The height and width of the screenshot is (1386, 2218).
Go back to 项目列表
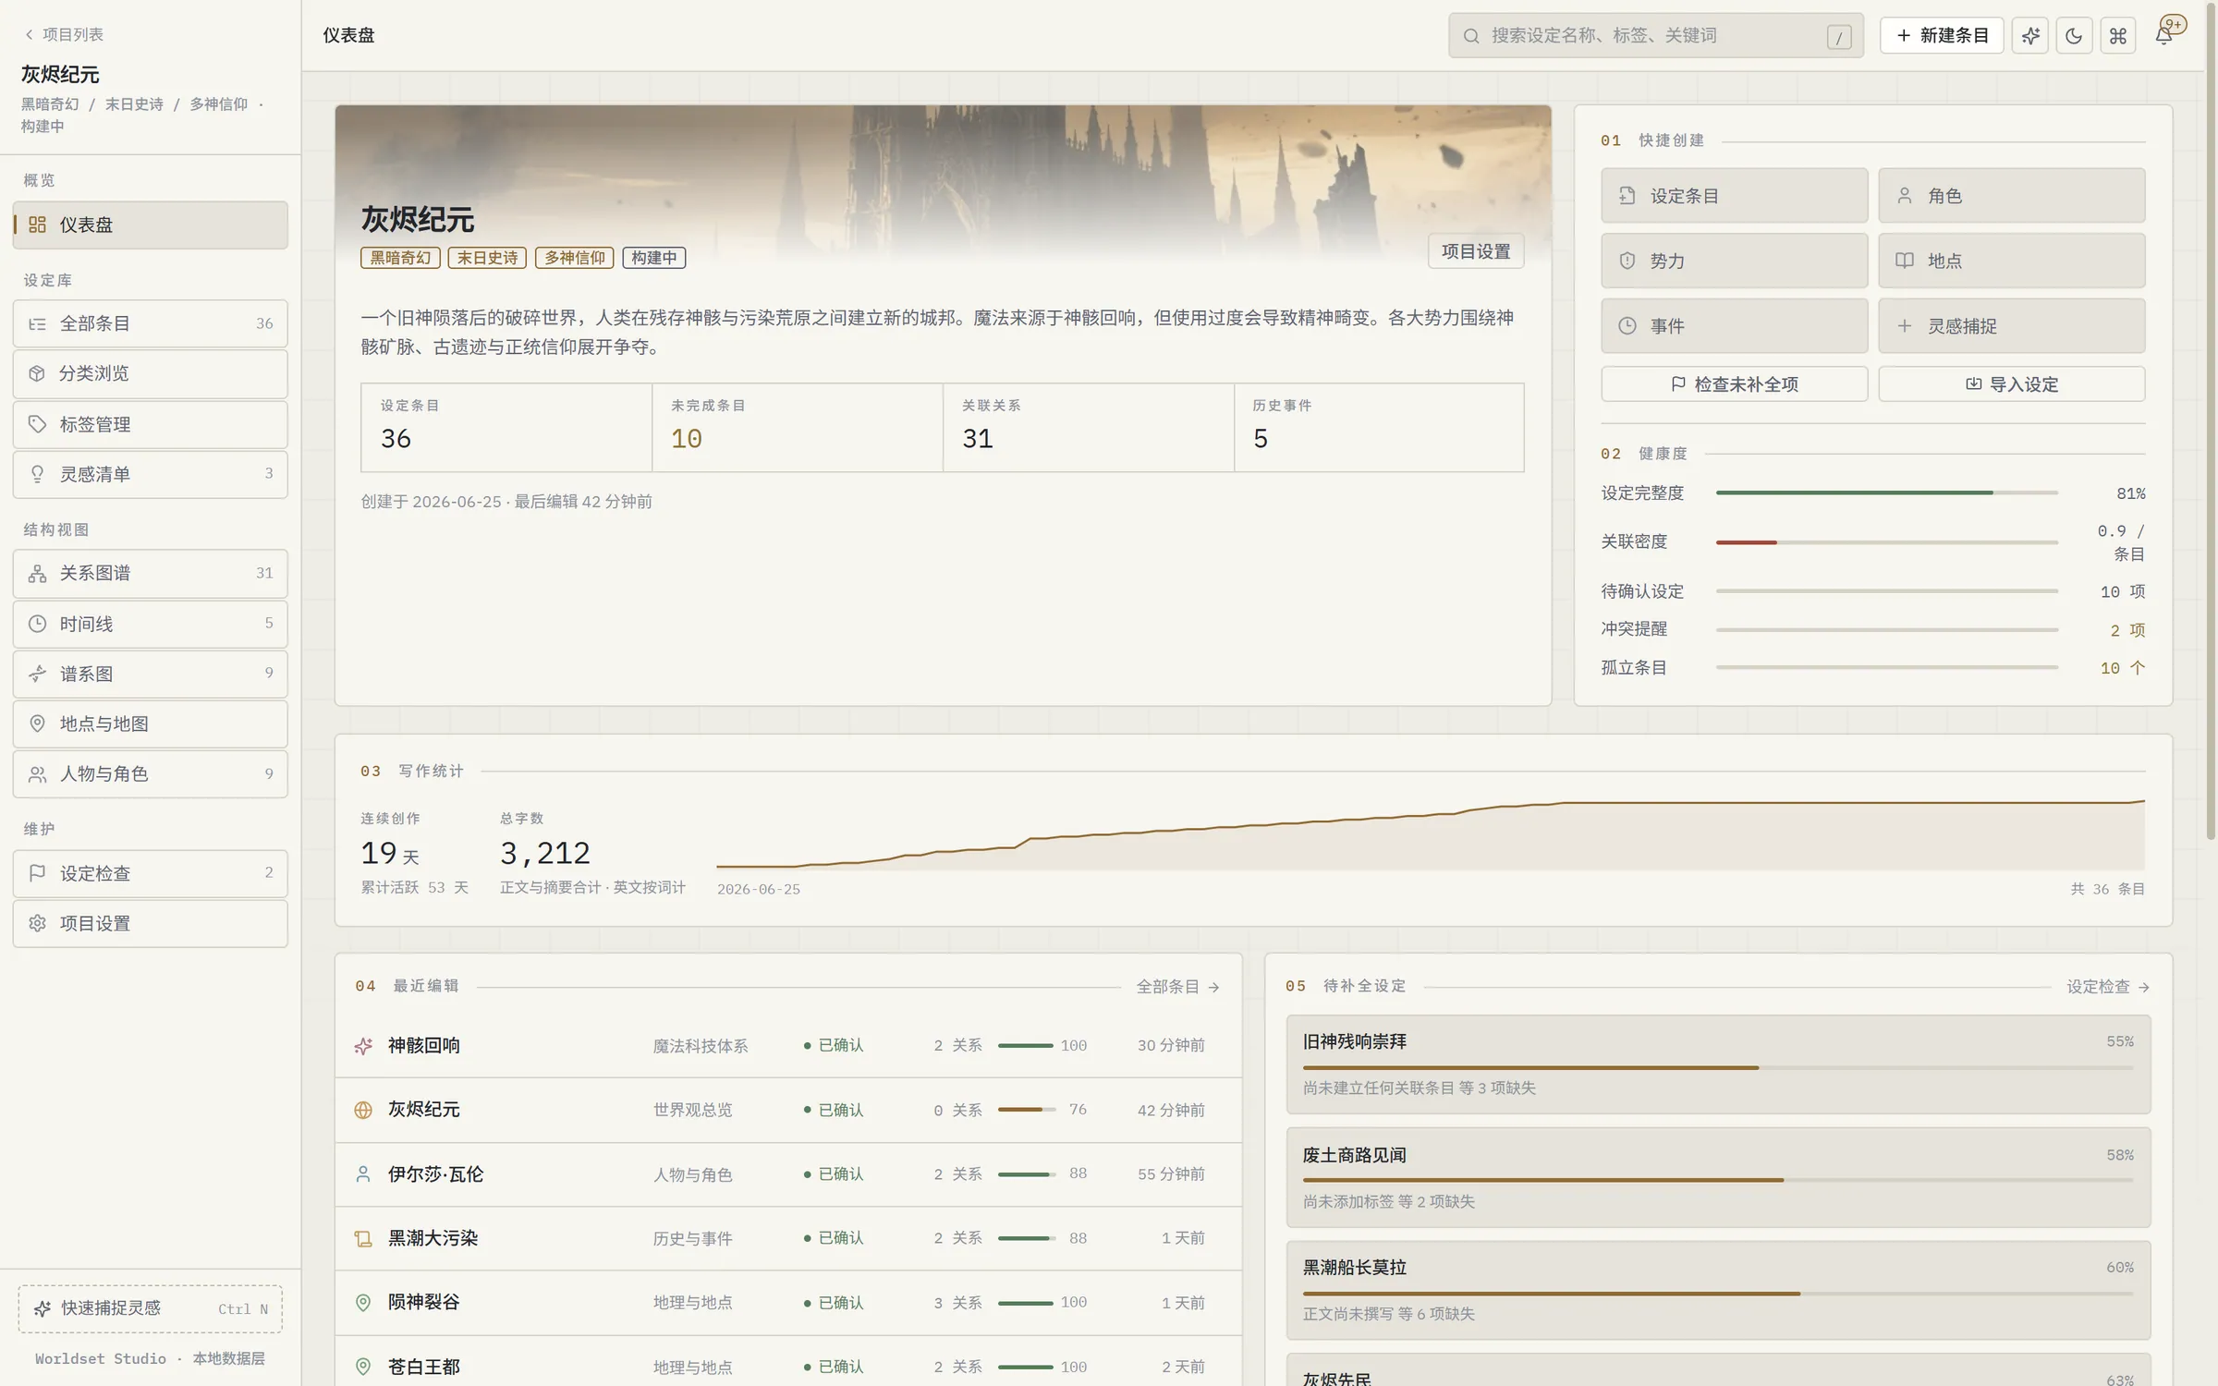coord(64,34)
